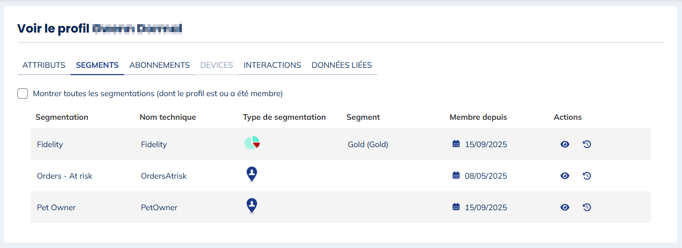
Task: Click the Nom technique column header
Action: pos(168,117)
